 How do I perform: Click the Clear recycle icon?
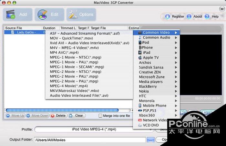click(71, 116)
